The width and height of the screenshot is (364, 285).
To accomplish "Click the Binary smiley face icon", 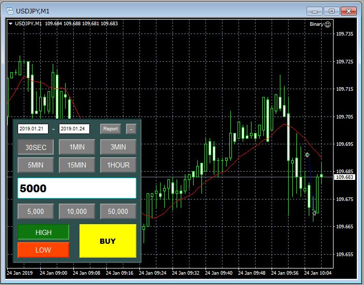I will 328,24.
